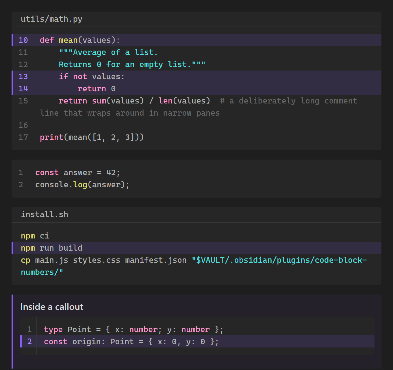This screenshot has height=370, width=393.
Task: Click the utils/math.py file title
Action: click(x=51, y=19)
